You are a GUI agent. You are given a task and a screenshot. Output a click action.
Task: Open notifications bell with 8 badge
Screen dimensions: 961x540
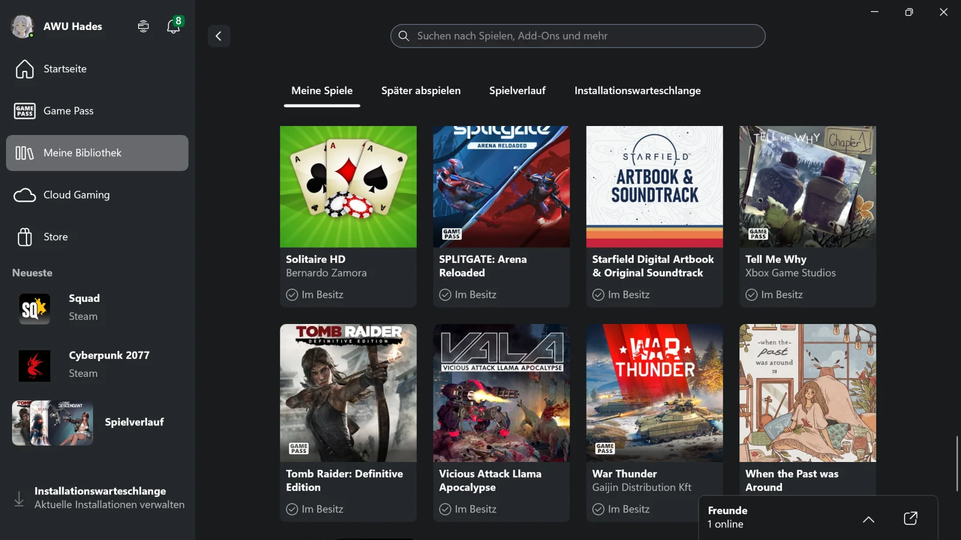click(174, 26)
